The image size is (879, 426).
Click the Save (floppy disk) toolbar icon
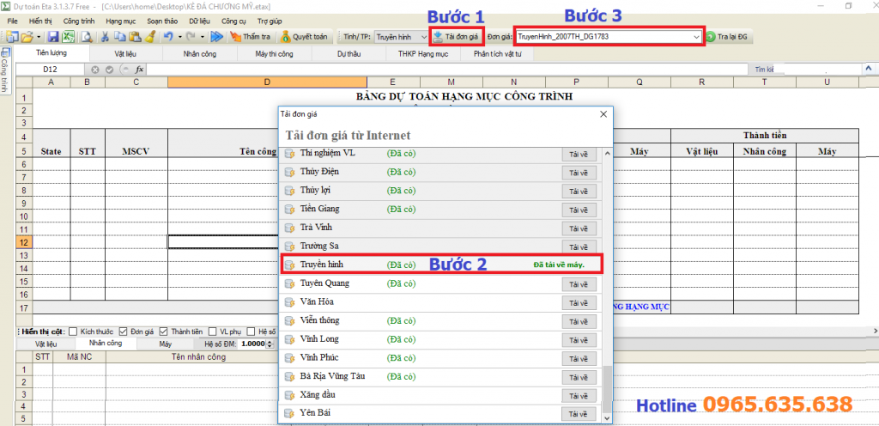52,37
